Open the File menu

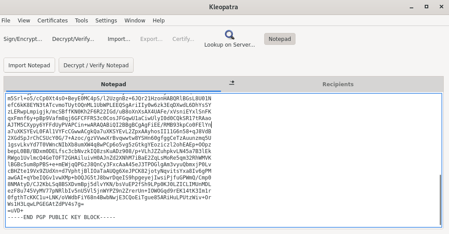point(6,21)
